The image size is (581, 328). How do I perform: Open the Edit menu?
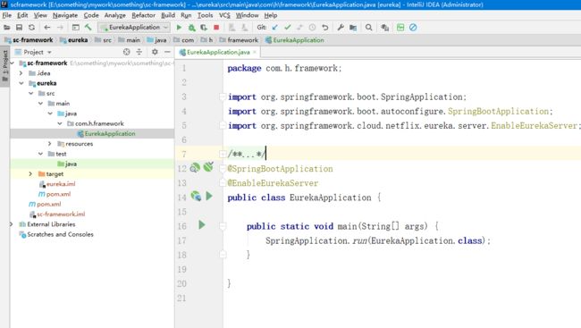22,15
